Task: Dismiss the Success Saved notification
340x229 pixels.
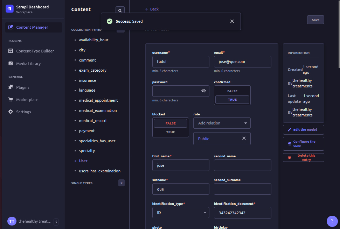Action: click(x=232, y=21)
